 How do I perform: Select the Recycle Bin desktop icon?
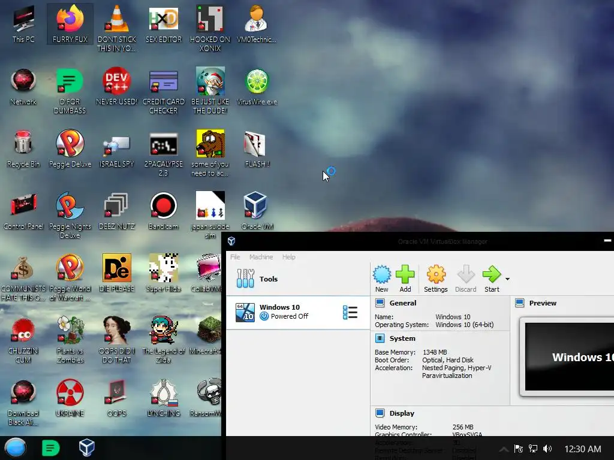tap(23, 149)
